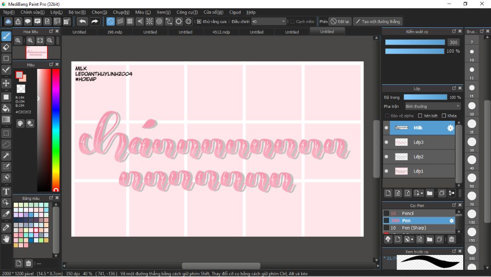
Task: Open settings gear for the Milk layer
Action: pos(450,128)
